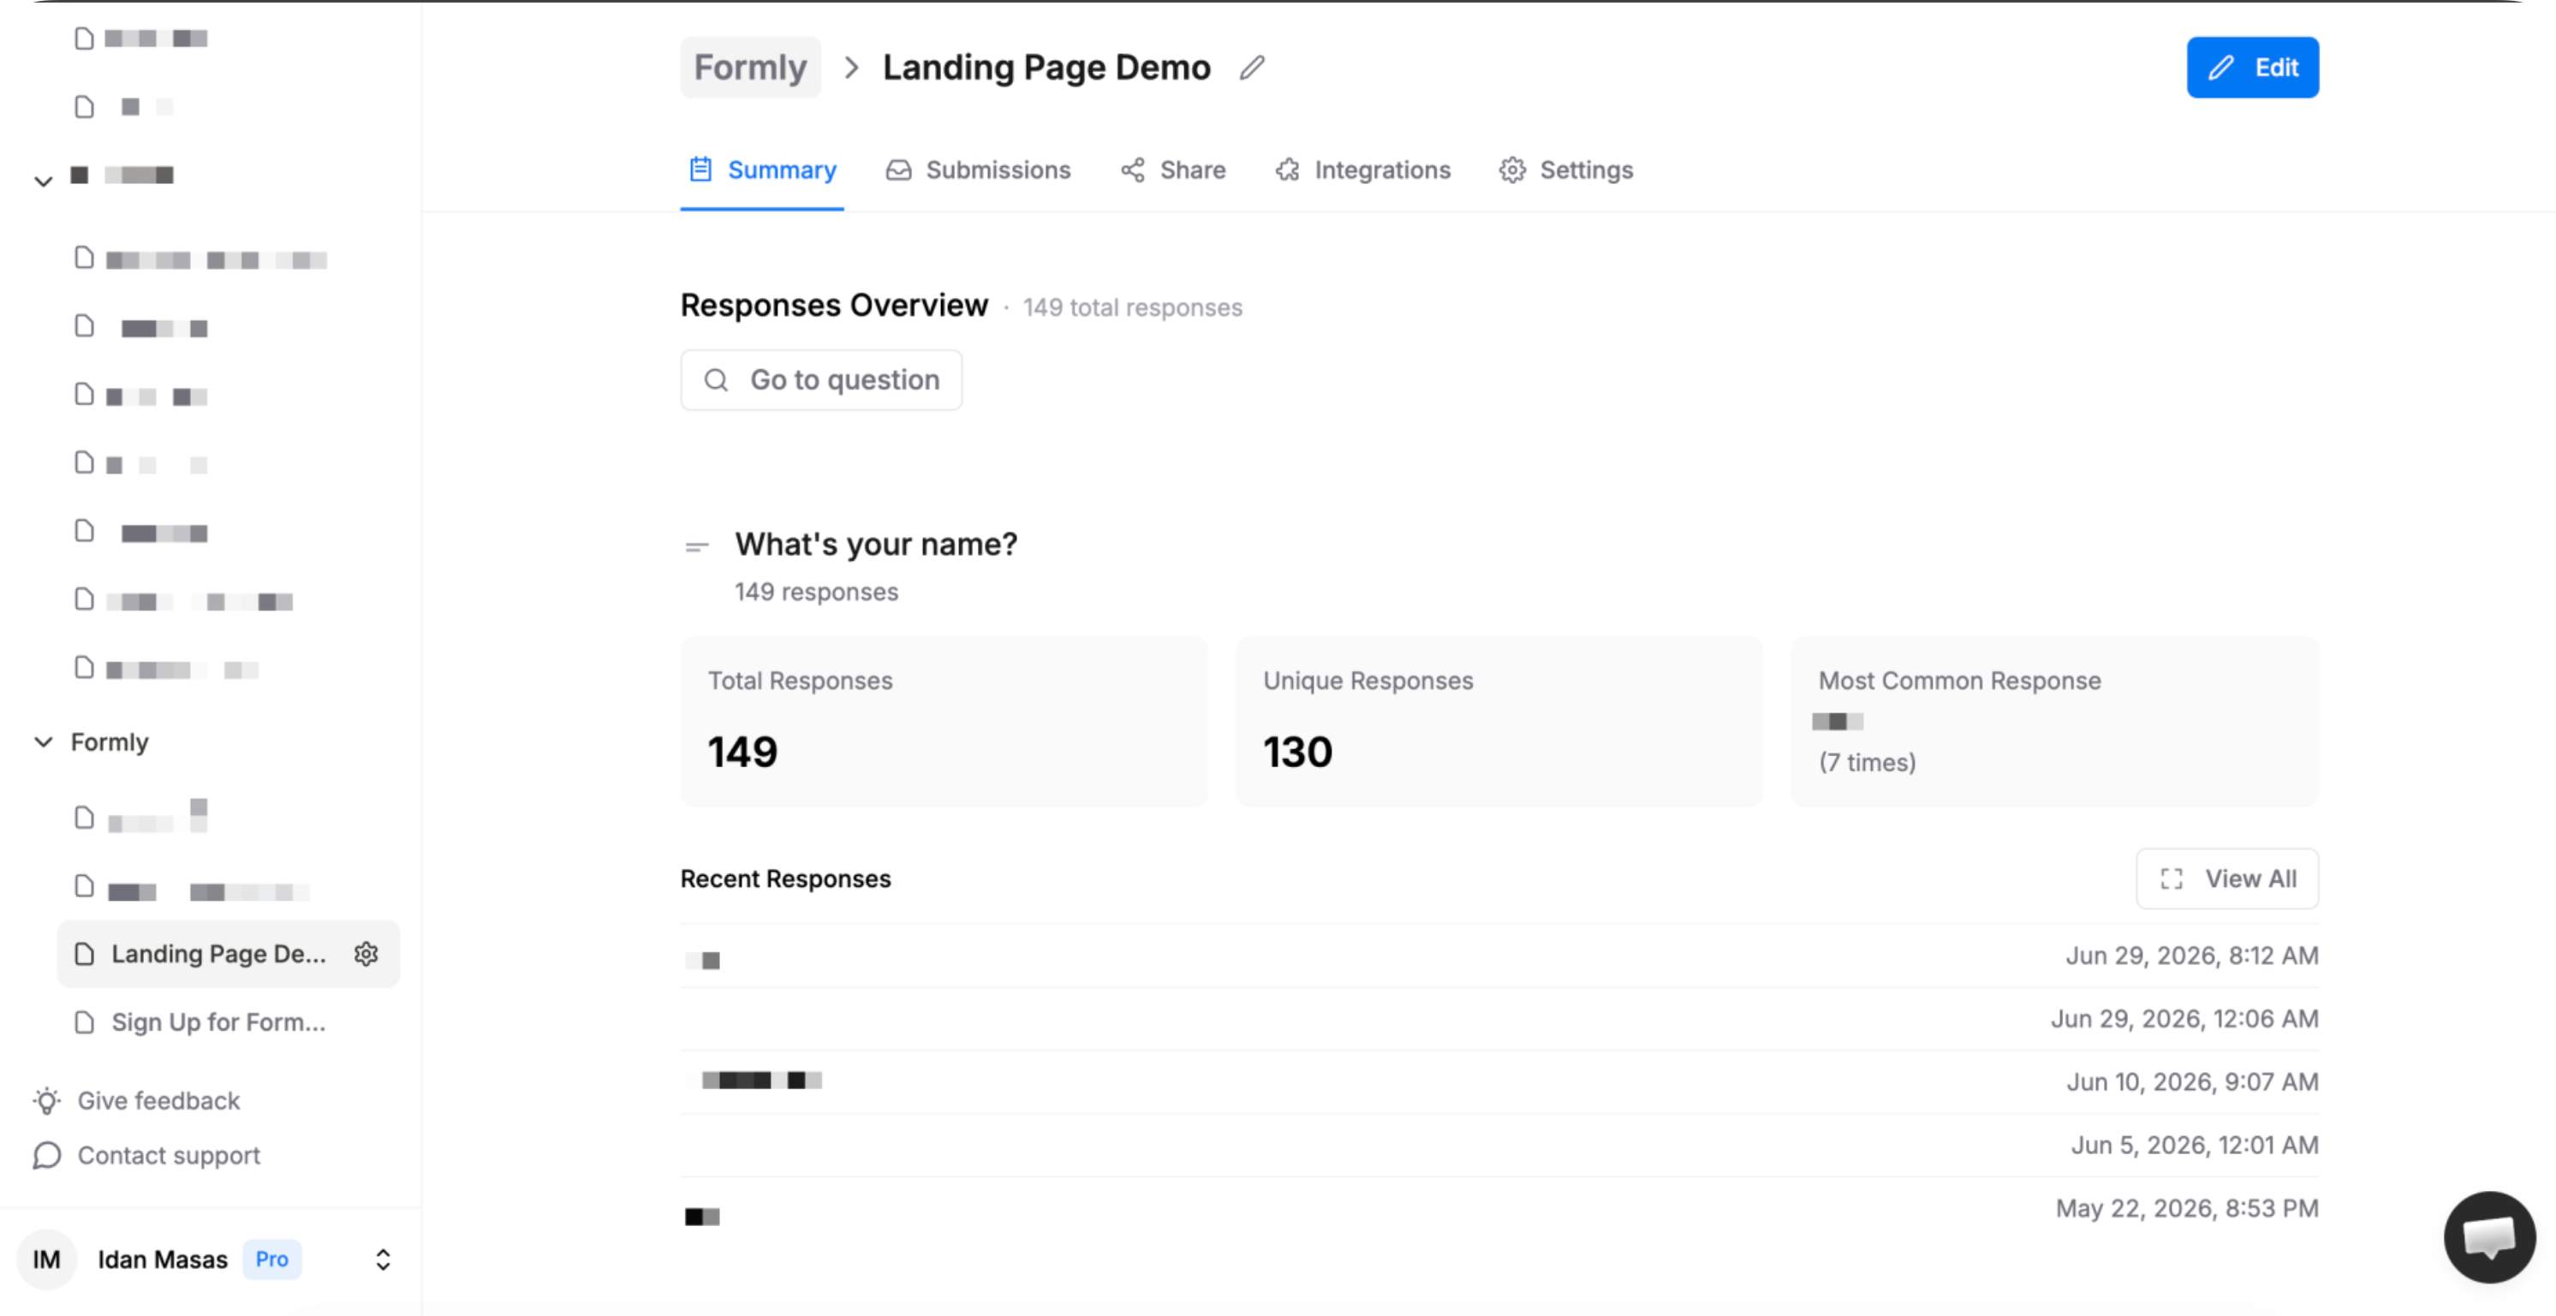2556x1316 pixels.
Task: Click the blue Edit button
Action: [x=2252, y=68]
